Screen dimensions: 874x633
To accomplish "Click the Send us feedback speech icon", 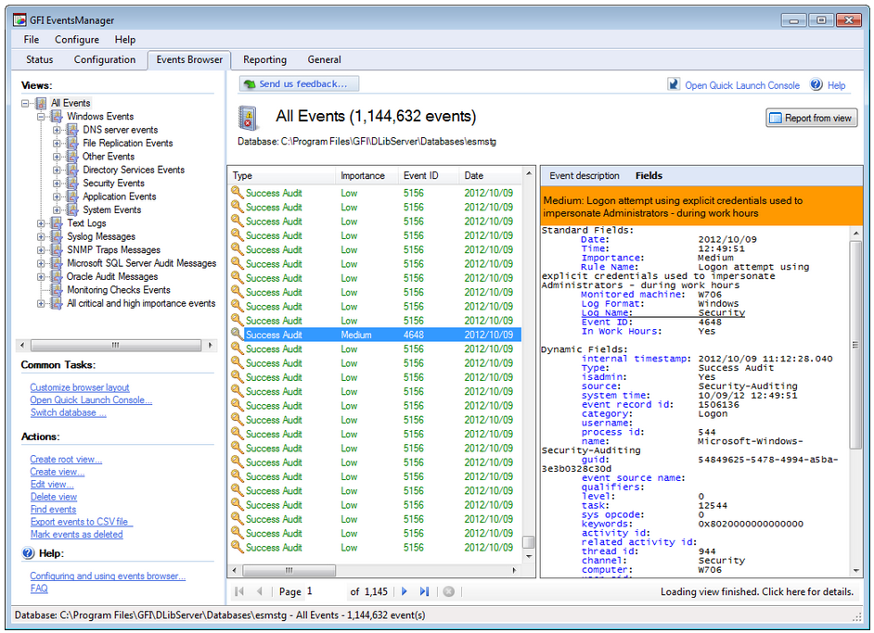I will 250,84.
